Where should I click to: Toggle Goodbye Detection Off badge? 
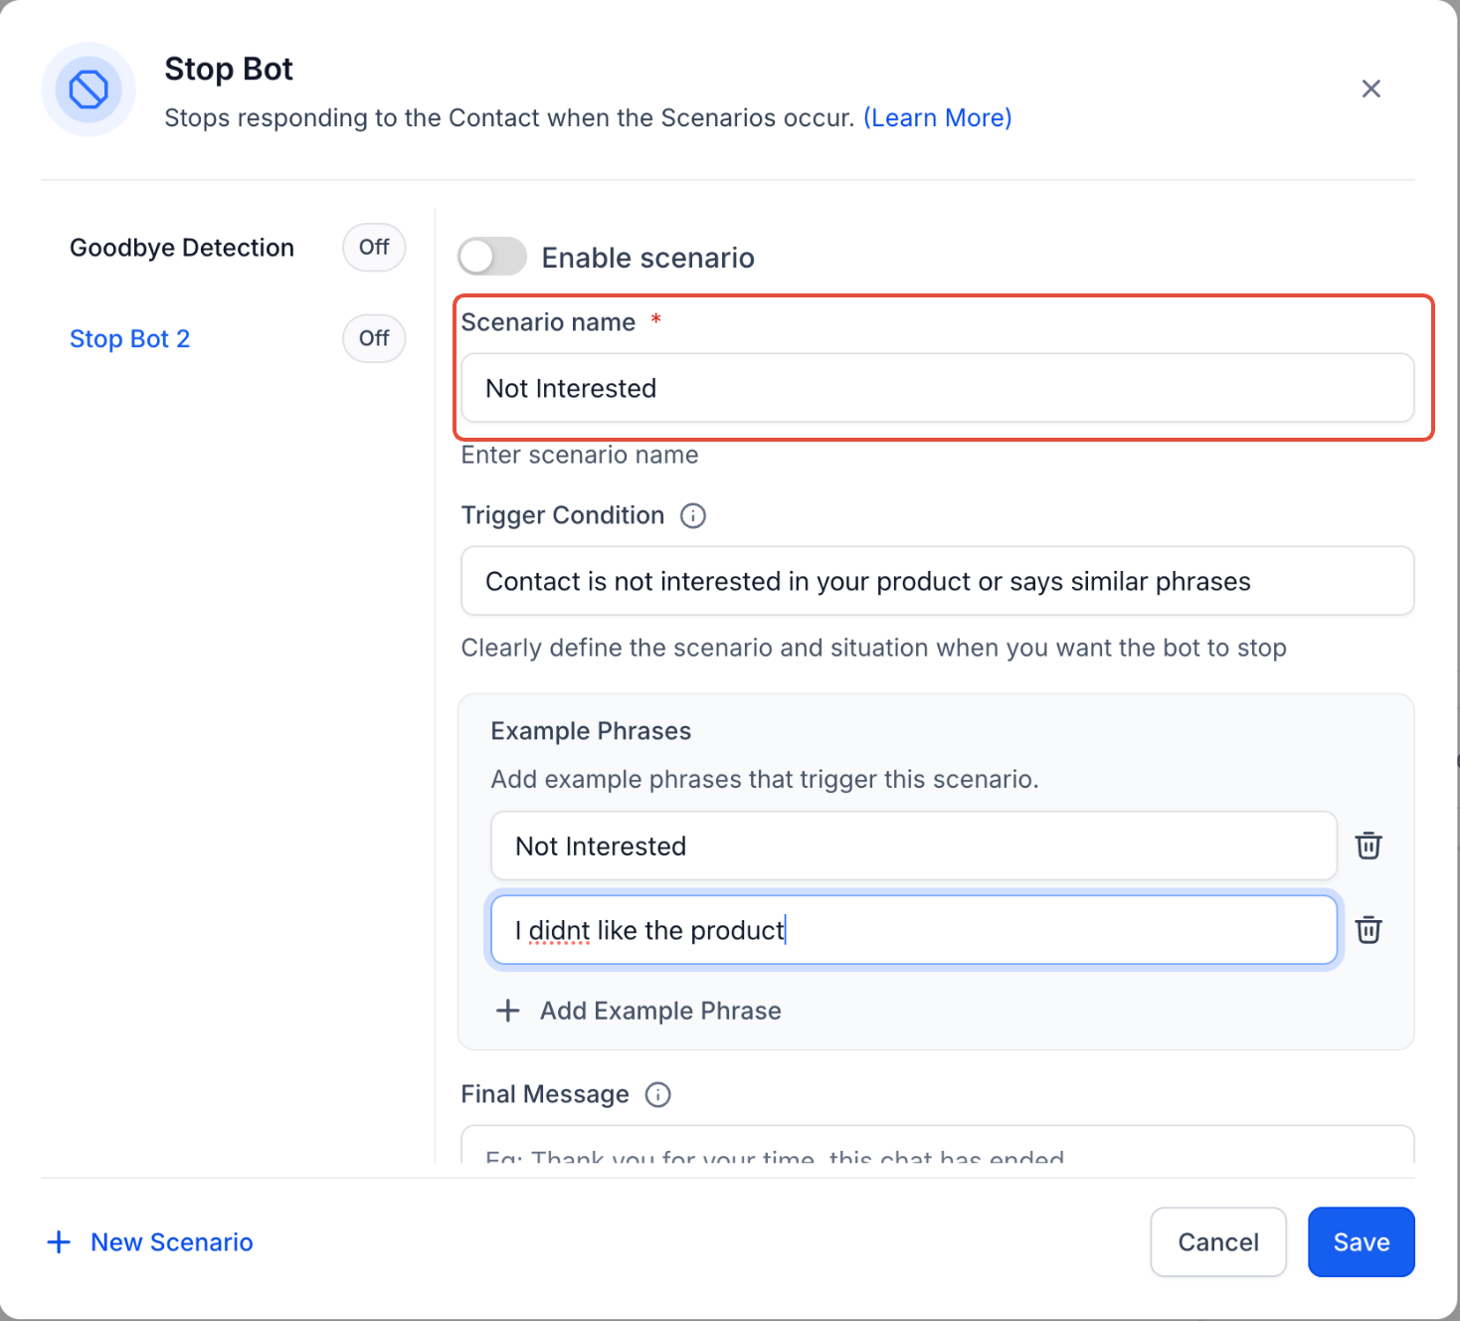click(374, 247)
